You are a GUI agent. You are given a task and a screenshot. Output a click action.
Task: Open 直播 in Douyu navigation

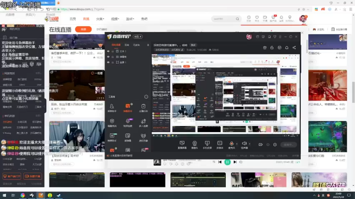(86, 19)
